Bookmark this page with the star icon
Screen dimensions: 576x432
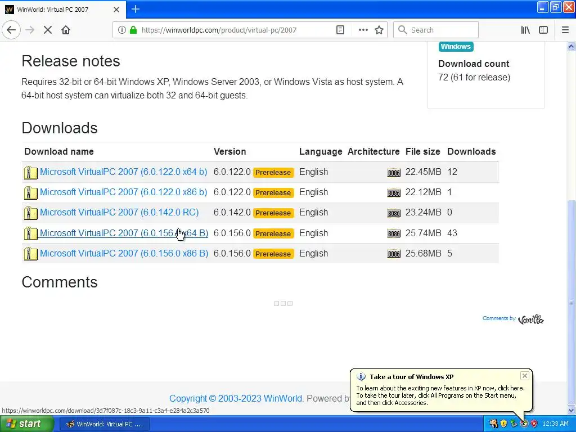(x=379, y=30)
